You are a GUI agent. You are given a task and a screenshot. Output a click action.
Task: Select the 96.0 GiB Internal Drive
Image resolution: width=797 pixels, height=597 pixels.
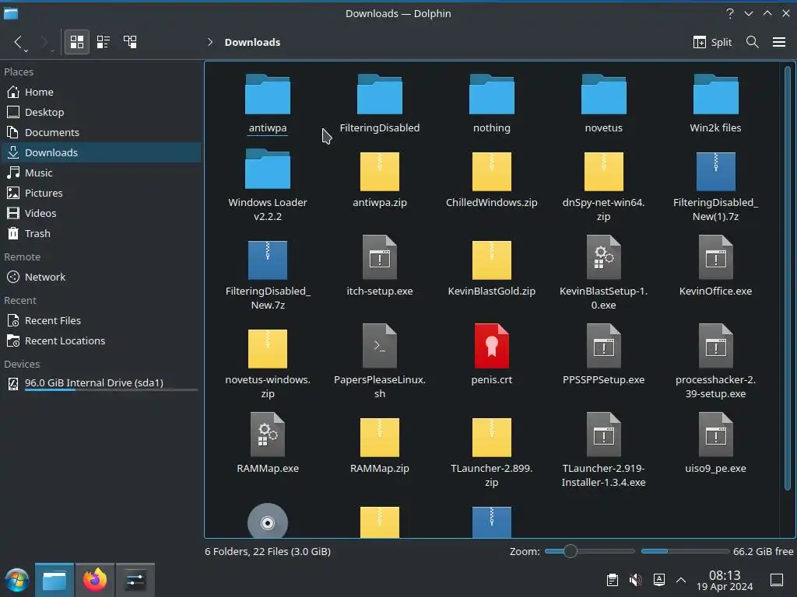coord(100,383)
